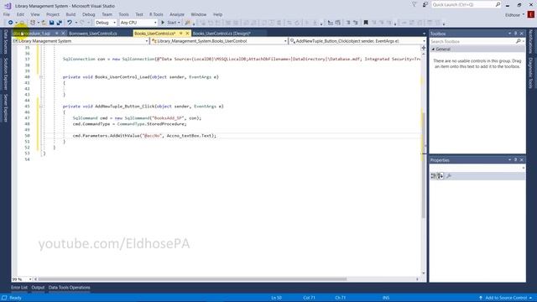Screen dimensions: 537x302
Task: Click in the Search Toolbox field
Action: 472,41
